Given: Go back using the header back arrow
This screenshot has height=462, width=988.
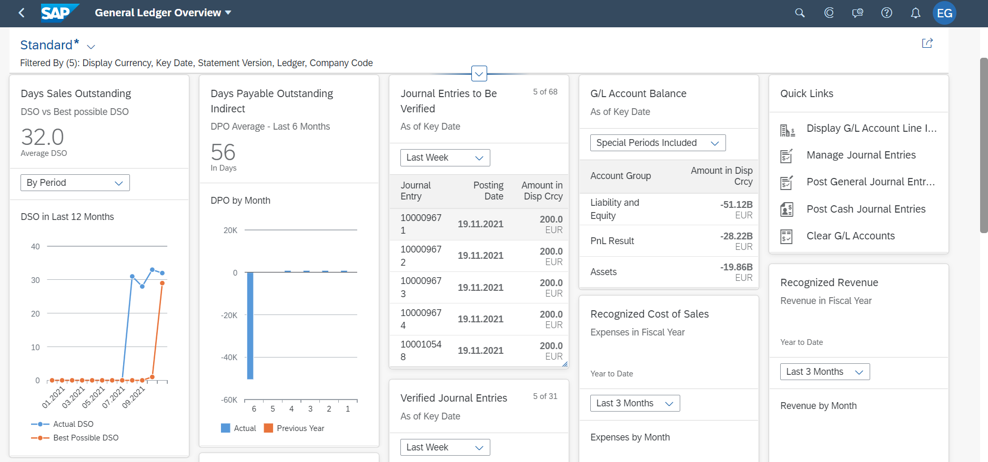Looking at the screenshot, I should [22, 13].
